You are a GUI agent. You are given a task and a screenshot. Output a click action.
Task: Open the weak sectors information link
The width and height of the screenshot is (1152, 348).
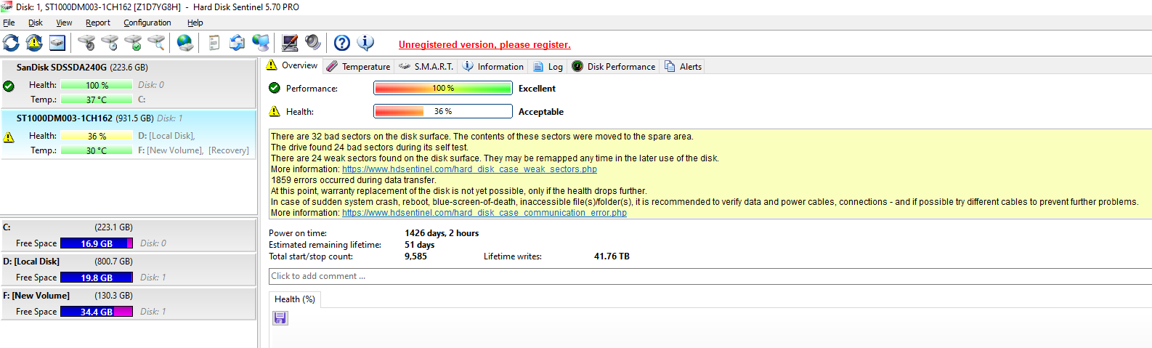click(x=469, y=169)
